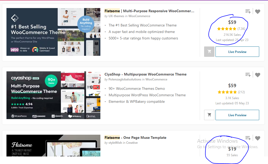Open CiyaShop Multipurpose WooCommerce Theme title

click(145, 74)
